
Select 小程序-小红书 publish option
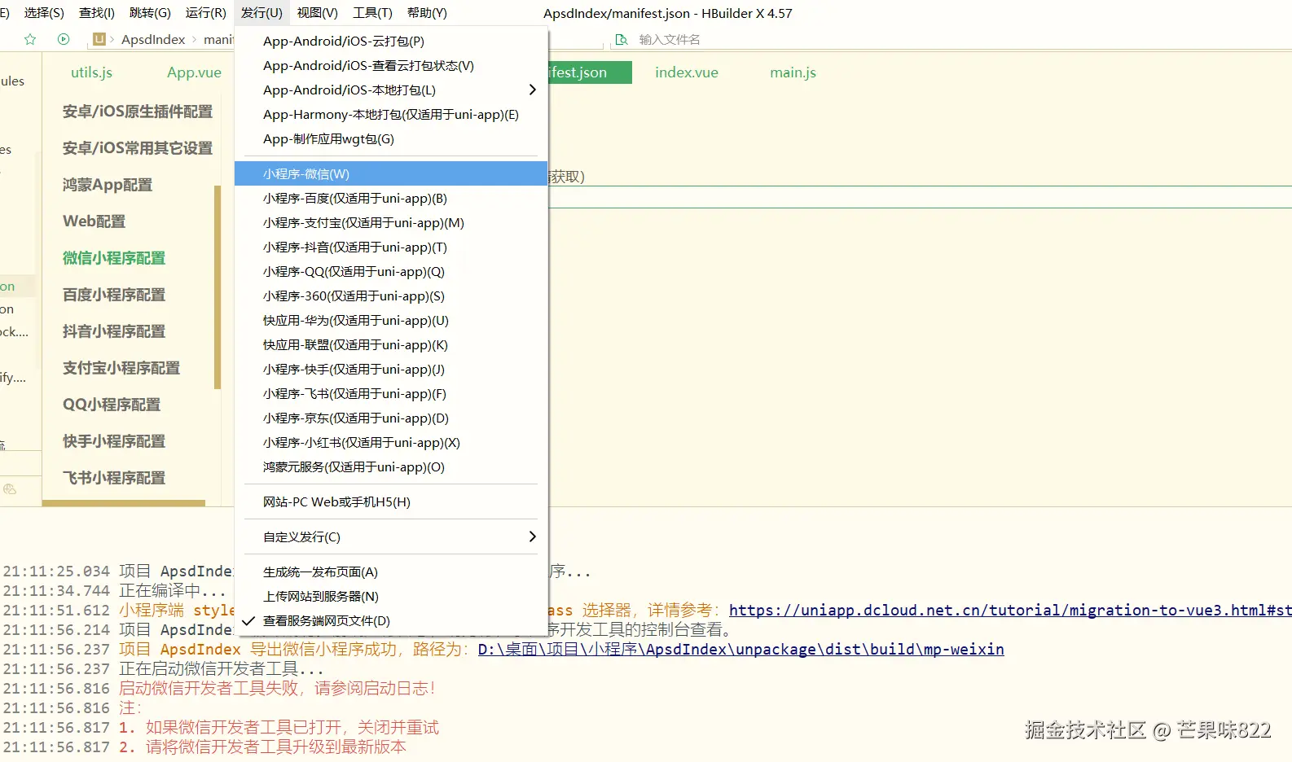(391, 442)
